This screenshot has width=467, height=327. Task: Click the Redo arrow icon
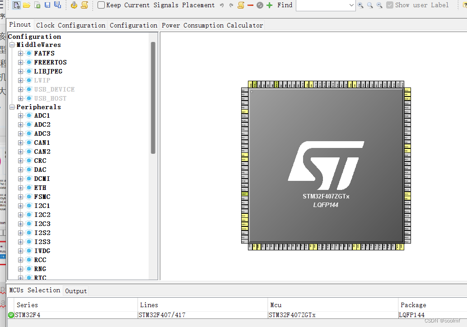pyautogui.click(x=231, y=5)
